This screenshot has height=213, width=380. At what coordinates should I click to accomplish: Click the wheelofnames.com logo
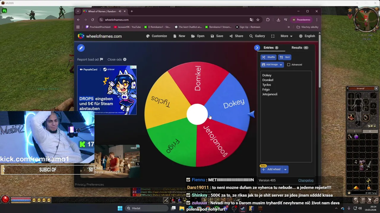100,36
